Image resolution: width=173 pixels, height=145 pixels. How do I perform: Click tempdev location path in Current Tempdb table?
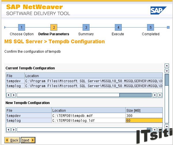point(94,81)
